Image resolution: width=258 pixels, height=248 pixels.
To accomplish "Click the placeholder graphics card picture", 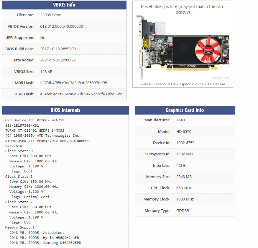I will [x=182, y=48].
